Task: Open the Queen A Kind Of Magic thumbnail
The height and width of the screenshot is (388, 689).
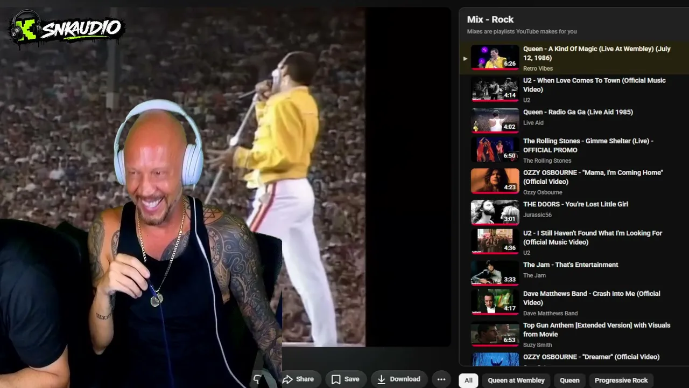Action: pyautogui.click(x=495, y=58)
